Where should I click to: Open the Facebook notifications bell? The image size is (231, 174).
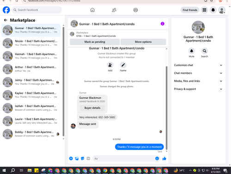213,10
